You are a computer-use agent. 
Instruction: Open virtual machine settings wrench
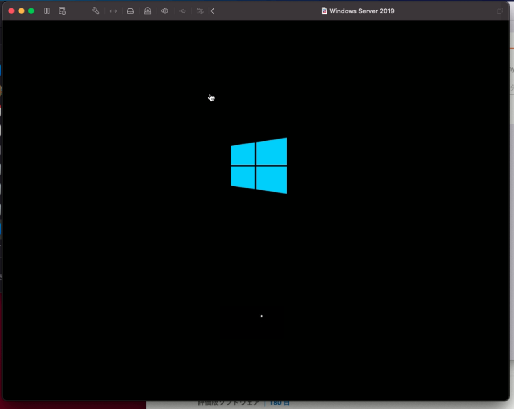(96, 11)
